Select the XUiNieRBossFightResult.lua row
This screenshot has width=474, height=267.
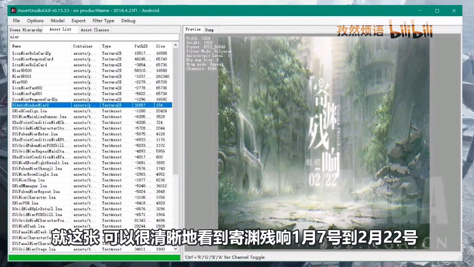pyautogui.click(x=91, y=163)
